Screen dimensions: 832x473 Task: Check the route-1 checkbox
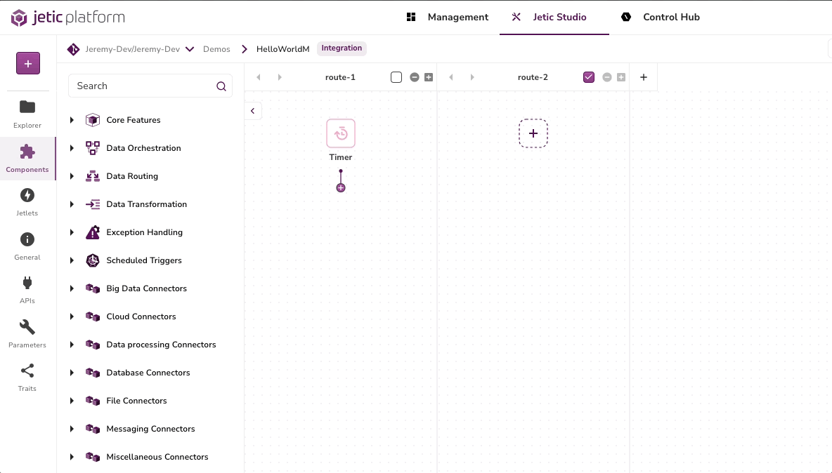coord(396,77)
